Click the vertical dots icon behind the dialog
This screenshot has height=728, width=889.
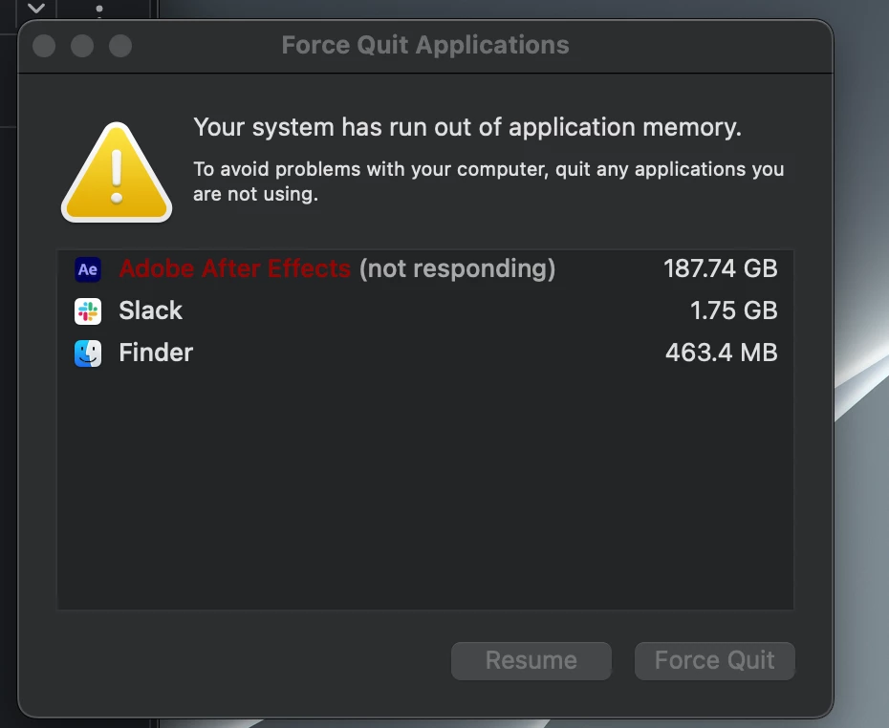click(x=99, y=10)
